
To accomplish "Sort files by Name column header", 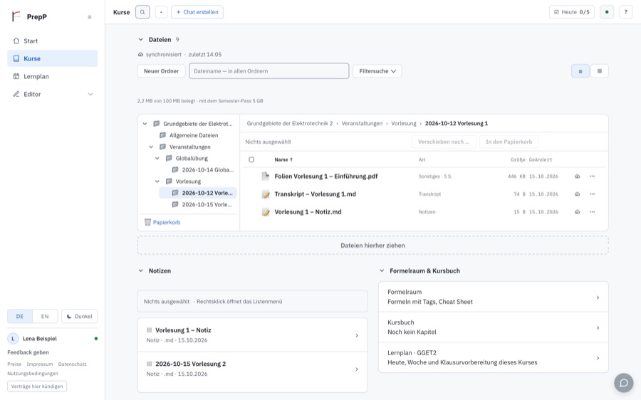I will pos(283,159).
